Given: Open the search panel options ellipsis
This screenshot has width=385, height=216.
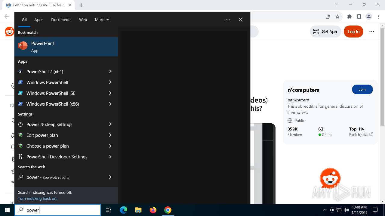Looking at the screenshot, I should (228, 19).
